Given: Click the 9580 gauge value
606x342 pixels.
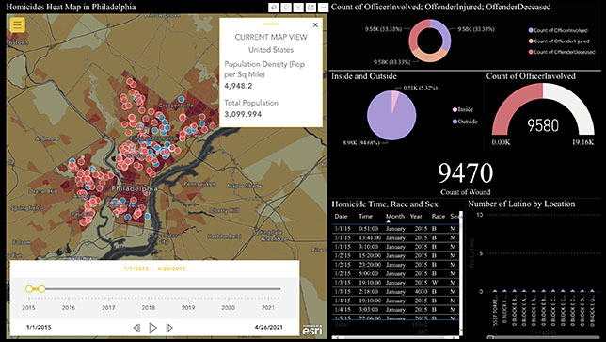Looking at the screenshot, I should pos(543,125).
